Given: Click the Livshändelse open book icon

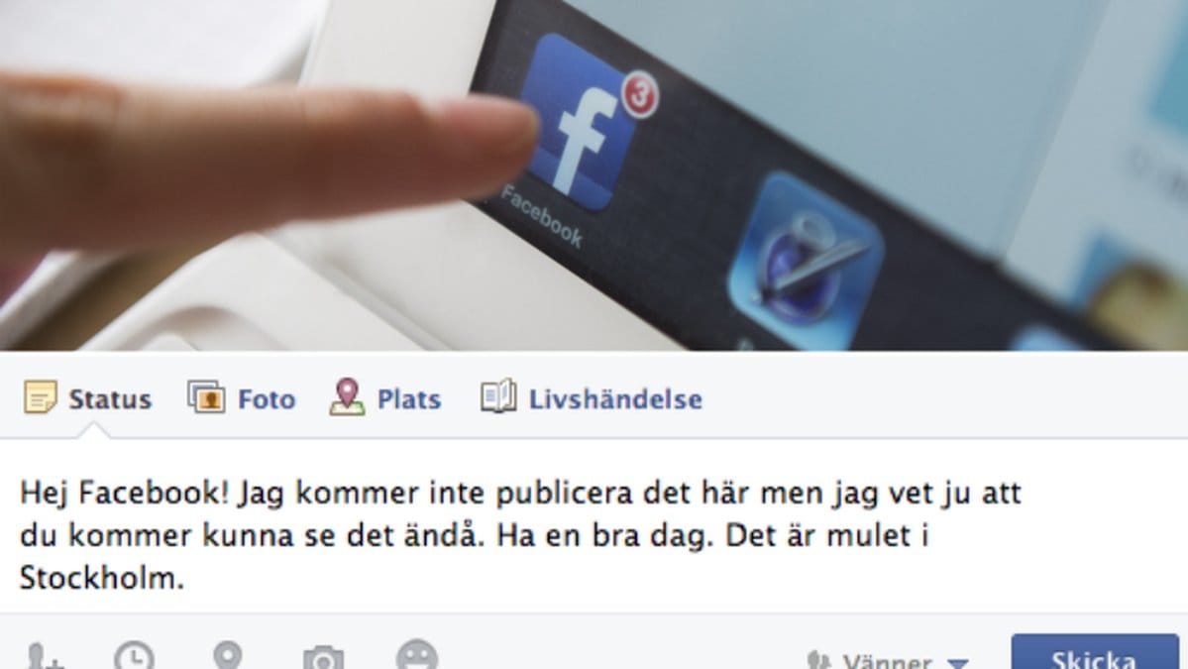Looking at the screenshot, I should click(x=498, y=395).
